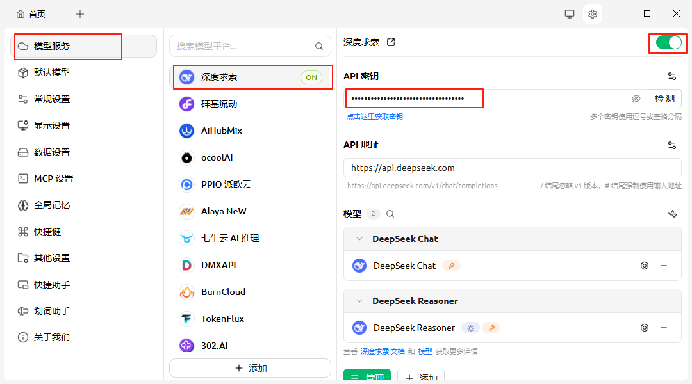
Task: Click 添加 model button next to 管理
Action: pos(421,375)
